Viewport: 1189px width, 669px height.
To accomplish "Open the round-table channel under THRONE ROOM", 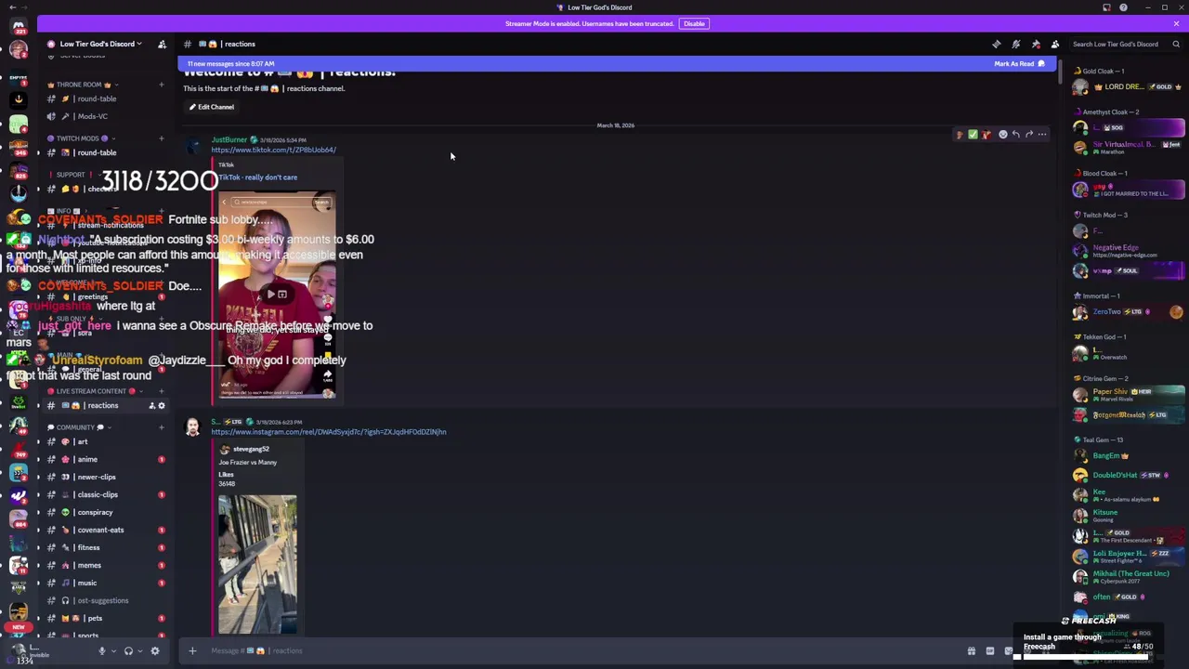I will 104,98.
